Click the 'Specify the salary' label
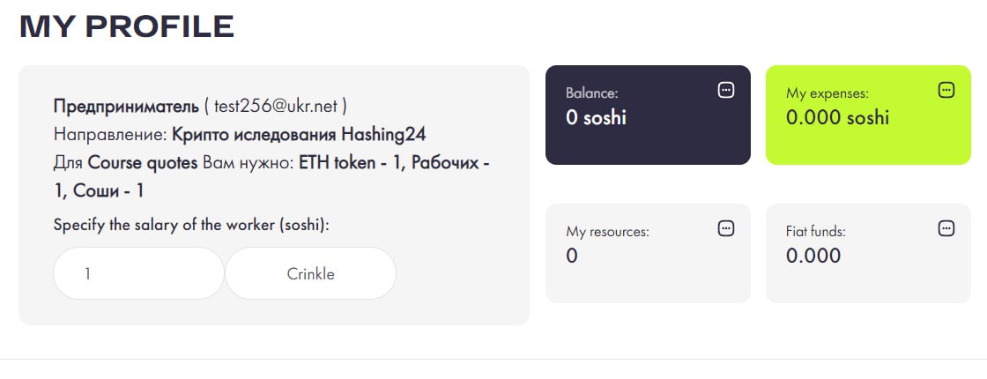Screen dimensions: 987x379 (191, 224)
